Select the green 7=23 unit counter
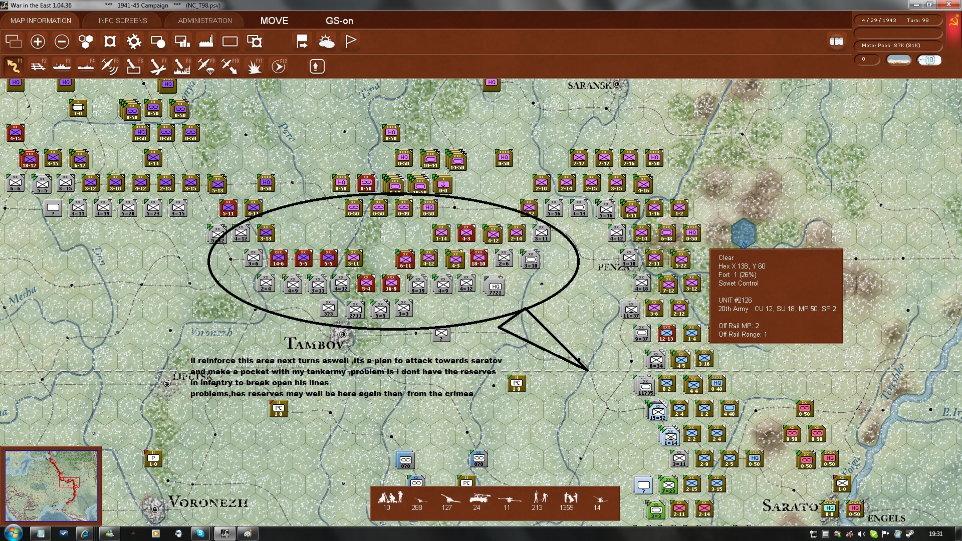This screenshot has height=541, width=962. [668, 485]
